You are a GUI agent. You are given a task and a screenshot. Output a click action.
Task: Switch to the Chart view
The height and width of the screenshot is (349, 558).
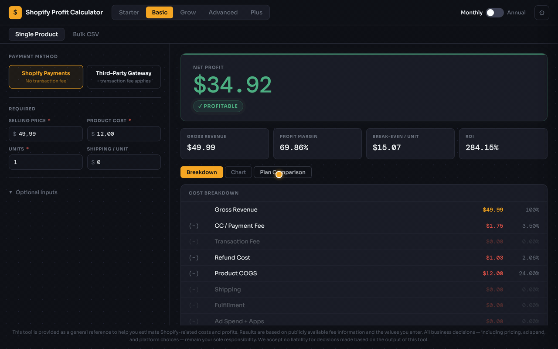(x=238, y=172)
